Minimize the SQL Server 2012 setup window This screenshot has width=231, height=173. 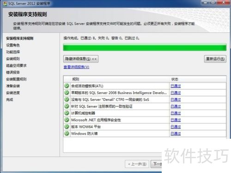pos(206,2)
